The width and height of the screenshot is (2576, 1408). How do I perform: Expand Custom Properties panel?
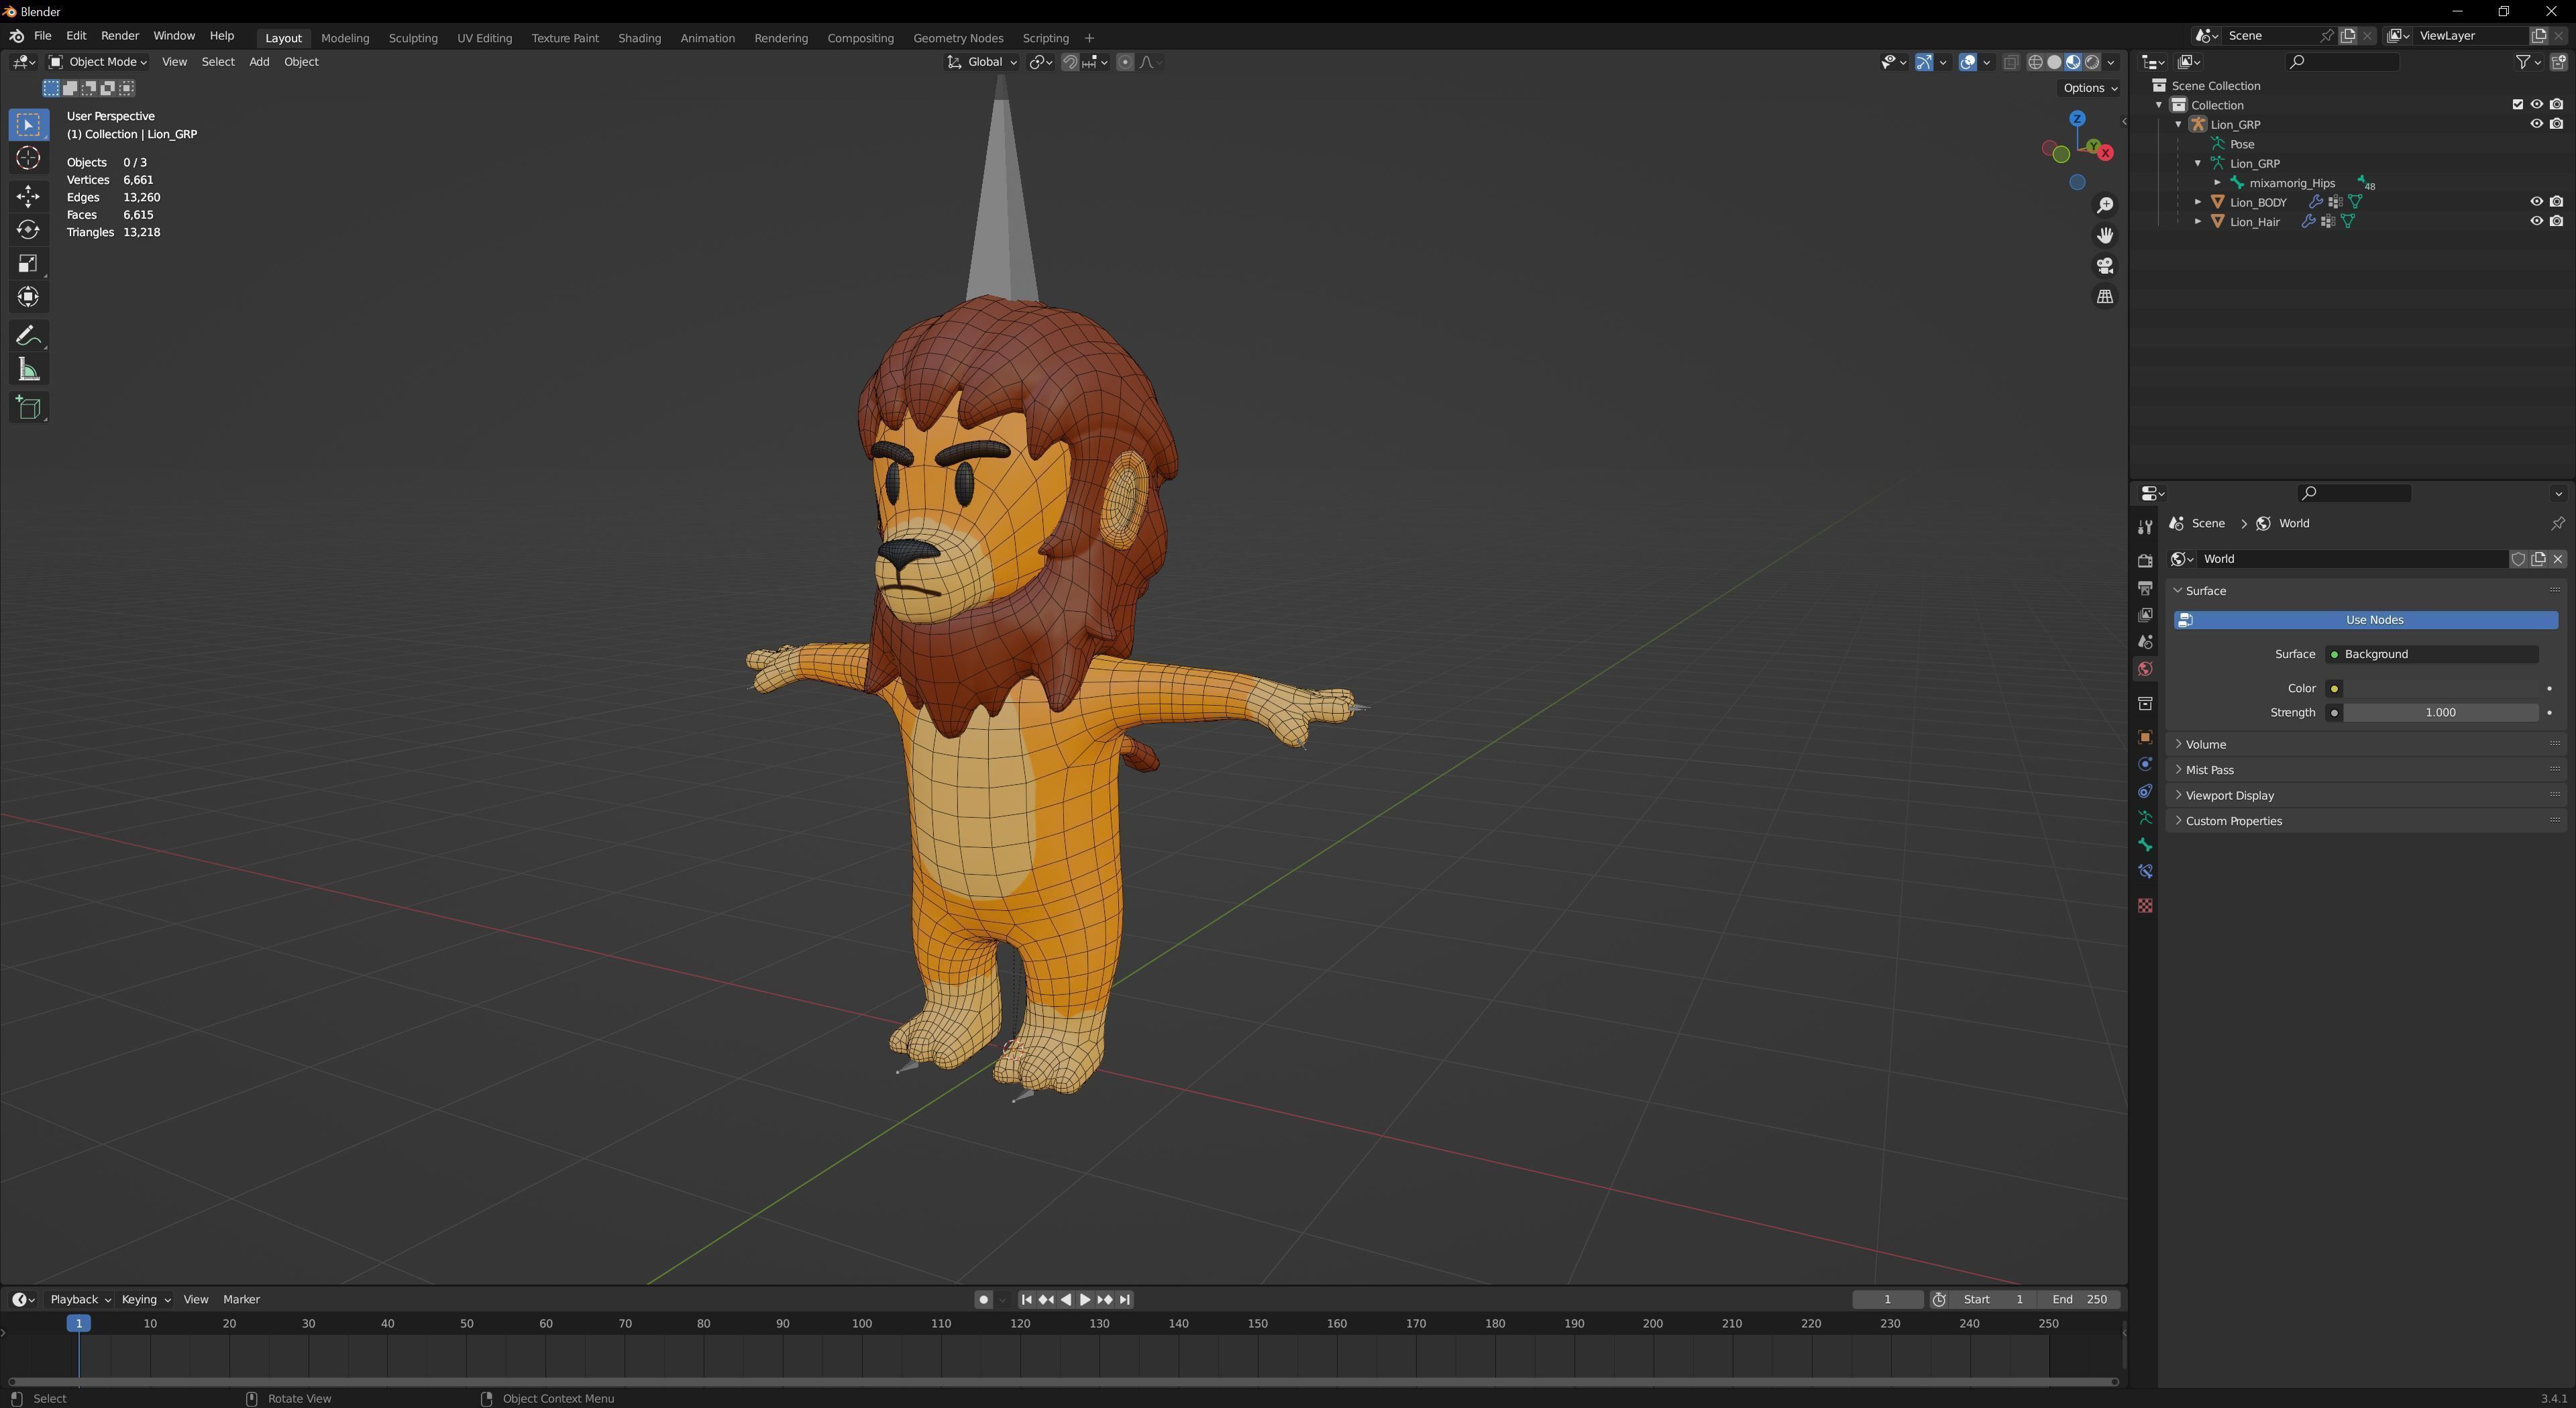[2366, 821]
